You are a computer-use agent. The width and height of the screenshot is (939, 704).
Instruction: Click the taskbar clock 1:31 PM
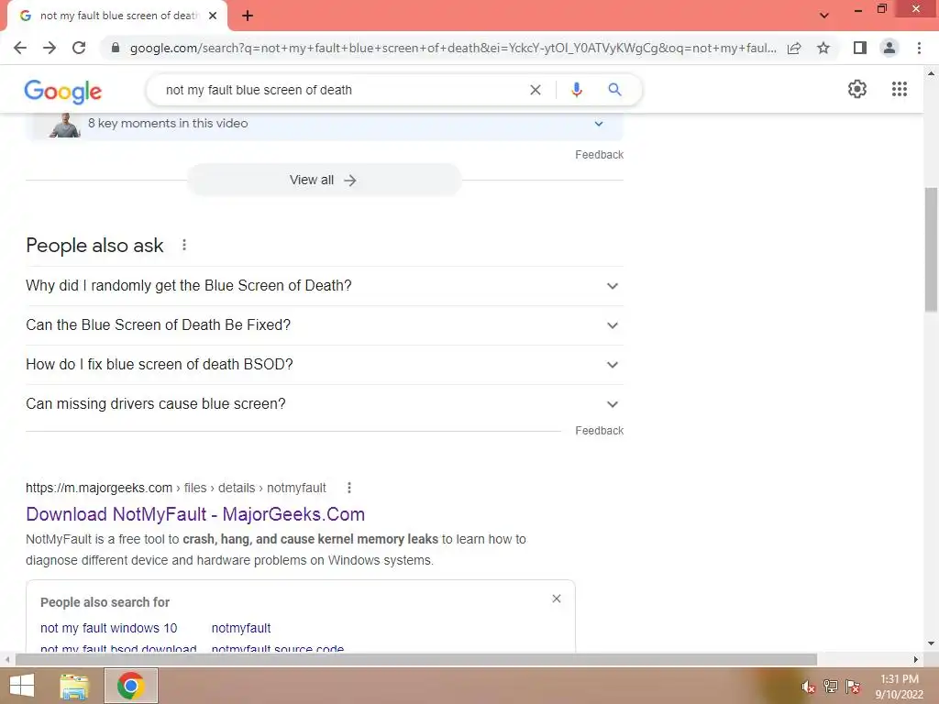coord(899,679)
